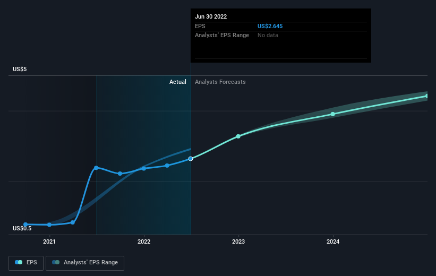Select the EPS data point above the 2021 tick
Image resolution: width=436 pixels, height=276 pixels.
coord(49,225)
